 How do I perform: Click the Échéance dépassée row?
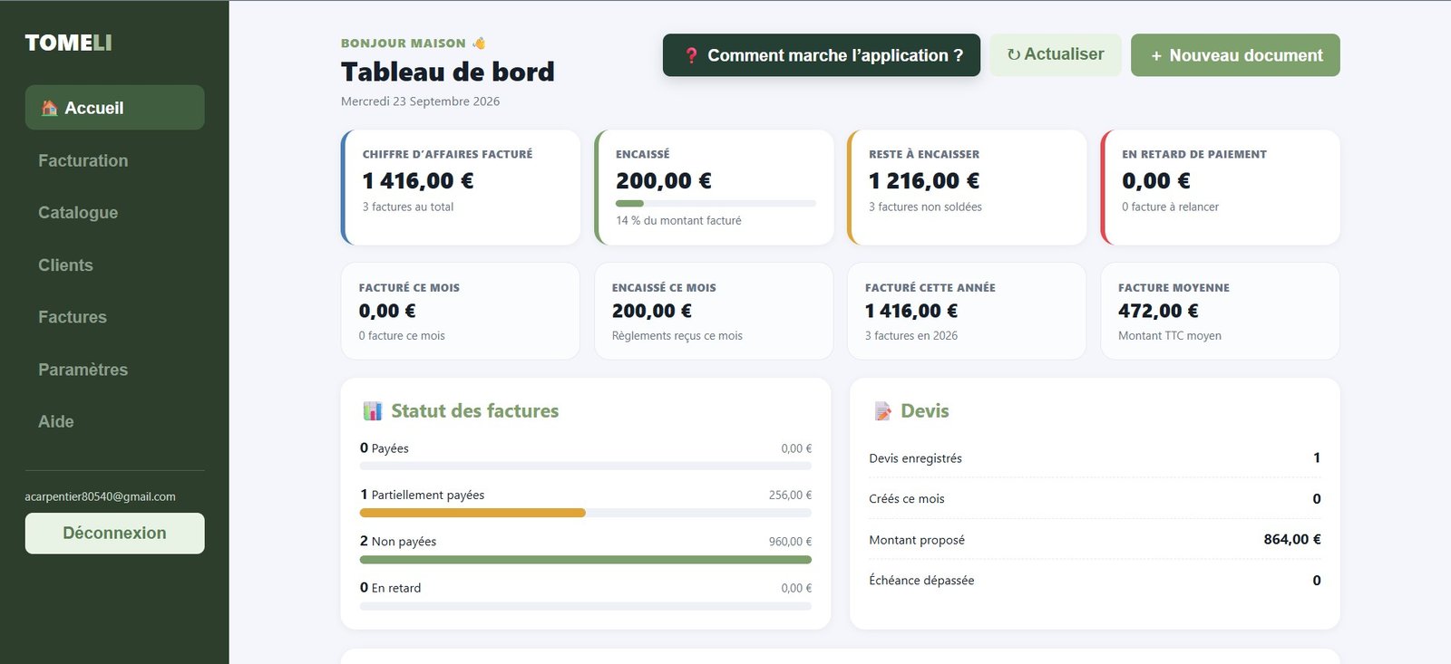click(x=1095, y=581)
